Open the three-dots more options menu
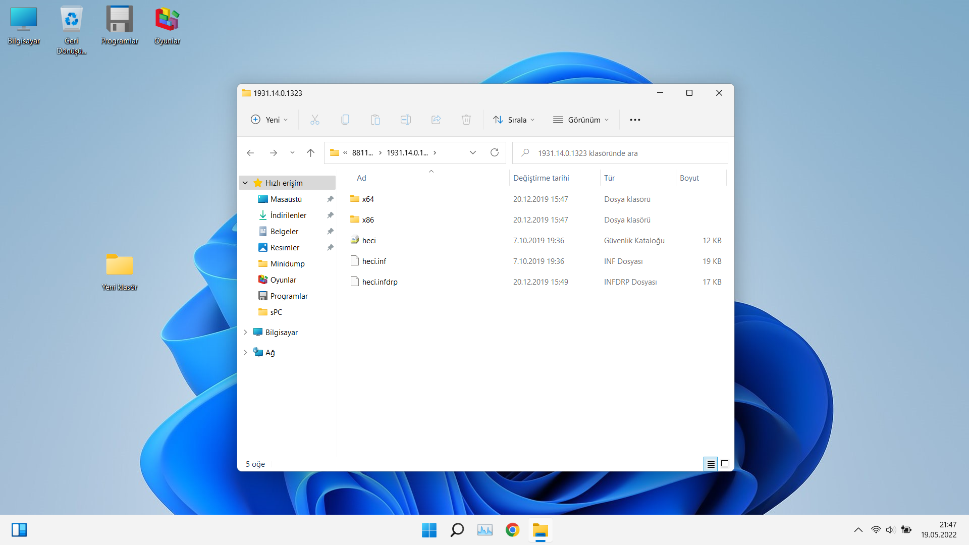Screen dimensions: 969x545 [635, 120]
